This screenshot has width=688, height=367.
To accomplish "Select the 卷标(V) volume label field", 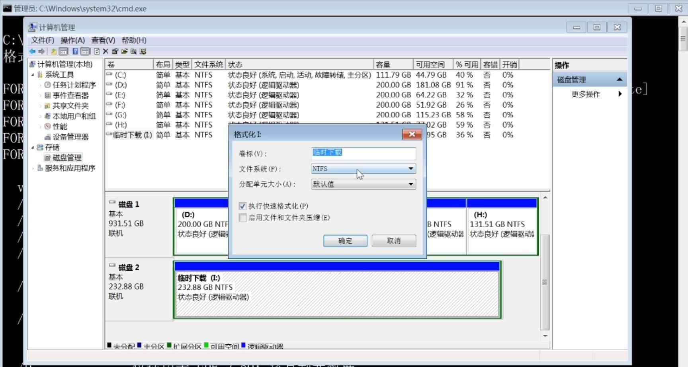I will coord(363,153).
